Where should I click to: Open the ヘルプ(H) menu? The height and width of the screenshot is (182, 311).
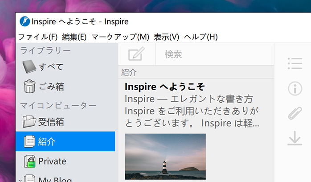pyautogui.click(x=201, y=37)
